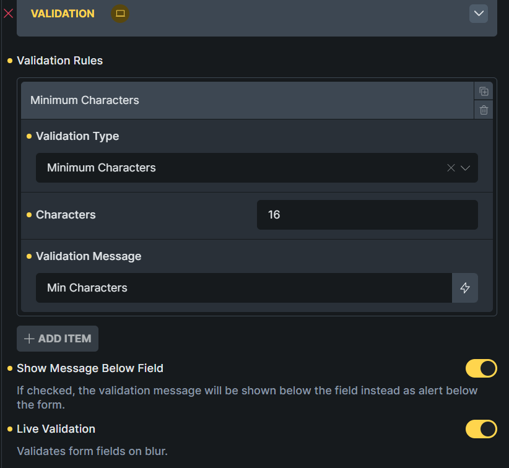
Task: Click the yellow dot beside Validation Rules
Action: pos(10,61)
